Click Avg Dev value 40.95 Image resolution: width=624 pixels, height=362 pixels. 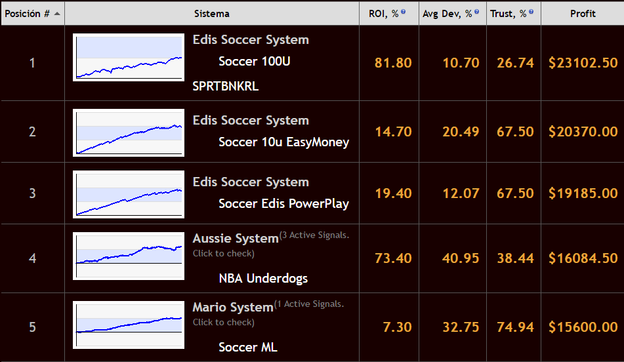click(x=461, y=258)
